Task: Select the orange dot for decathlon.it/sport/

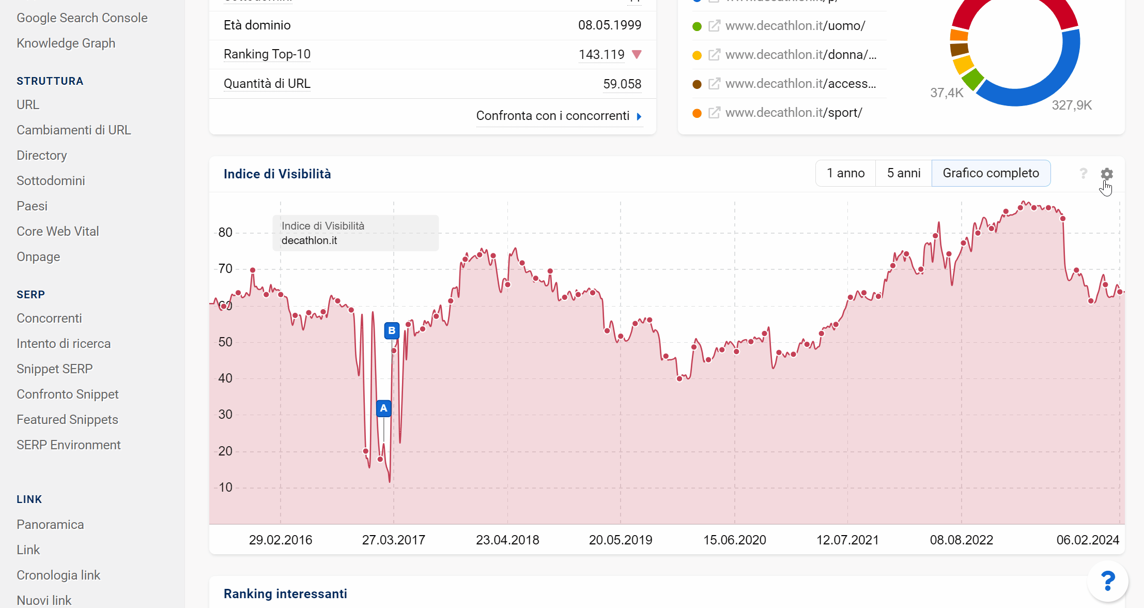Action: (x=697, y=113)
